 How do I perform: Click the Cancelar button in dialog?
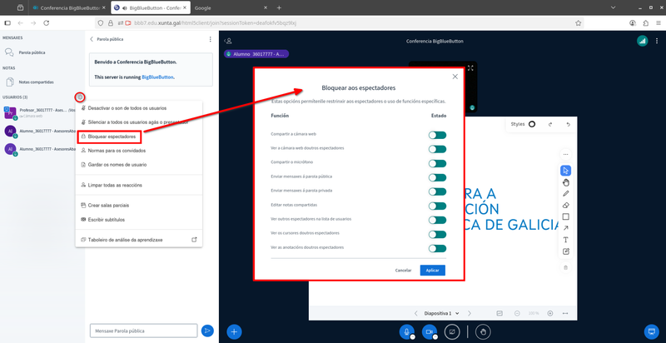click(403, 271)
